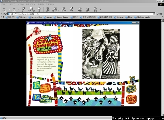Click the red heart icon on page
Image resolution: width=164 pixels, height=120 pixels.
[36, 31]
